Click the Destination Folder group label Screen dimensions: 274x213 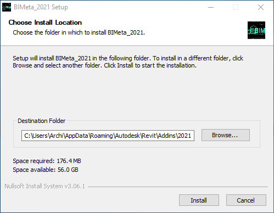[x=41, y=121]
